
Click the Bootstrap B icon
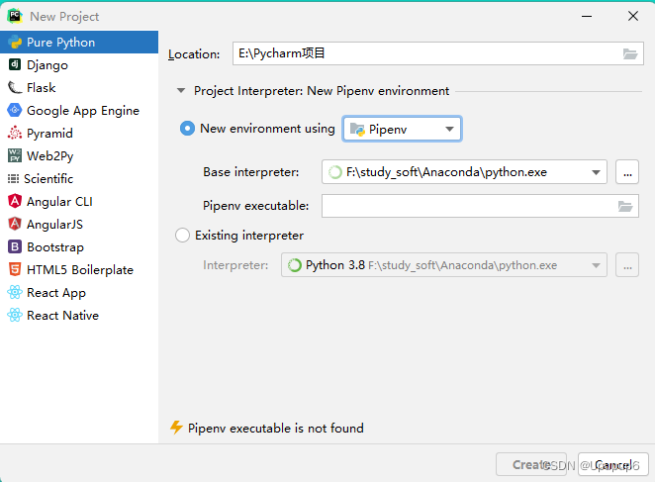[x=15, y=246]
